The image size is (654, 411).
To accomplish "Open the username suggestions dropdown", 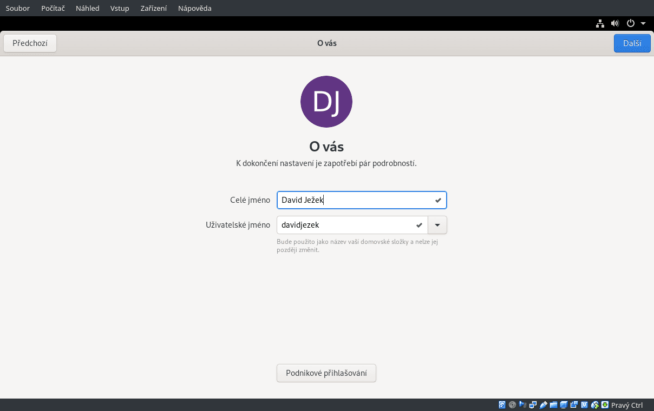I will [x=437, y=224].
